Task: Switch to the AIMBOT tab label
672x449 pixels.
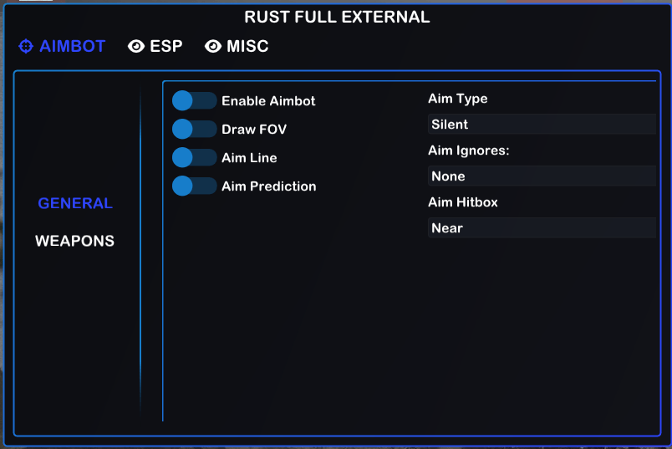Action: [x=72, y=47]
